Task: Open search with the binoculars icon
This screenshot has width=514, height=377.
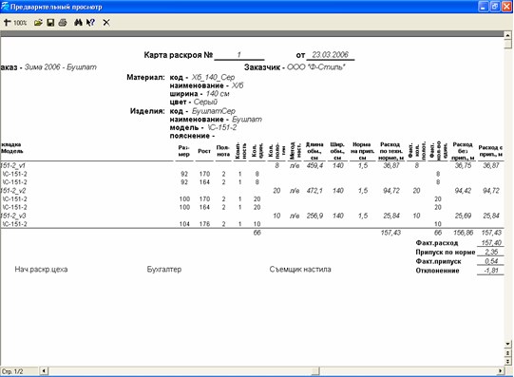Action: click(78, 23)
